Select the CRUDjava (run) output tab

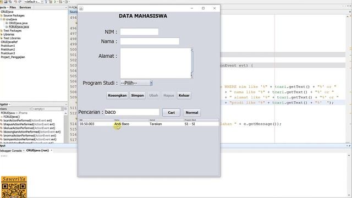coord(37,150)
